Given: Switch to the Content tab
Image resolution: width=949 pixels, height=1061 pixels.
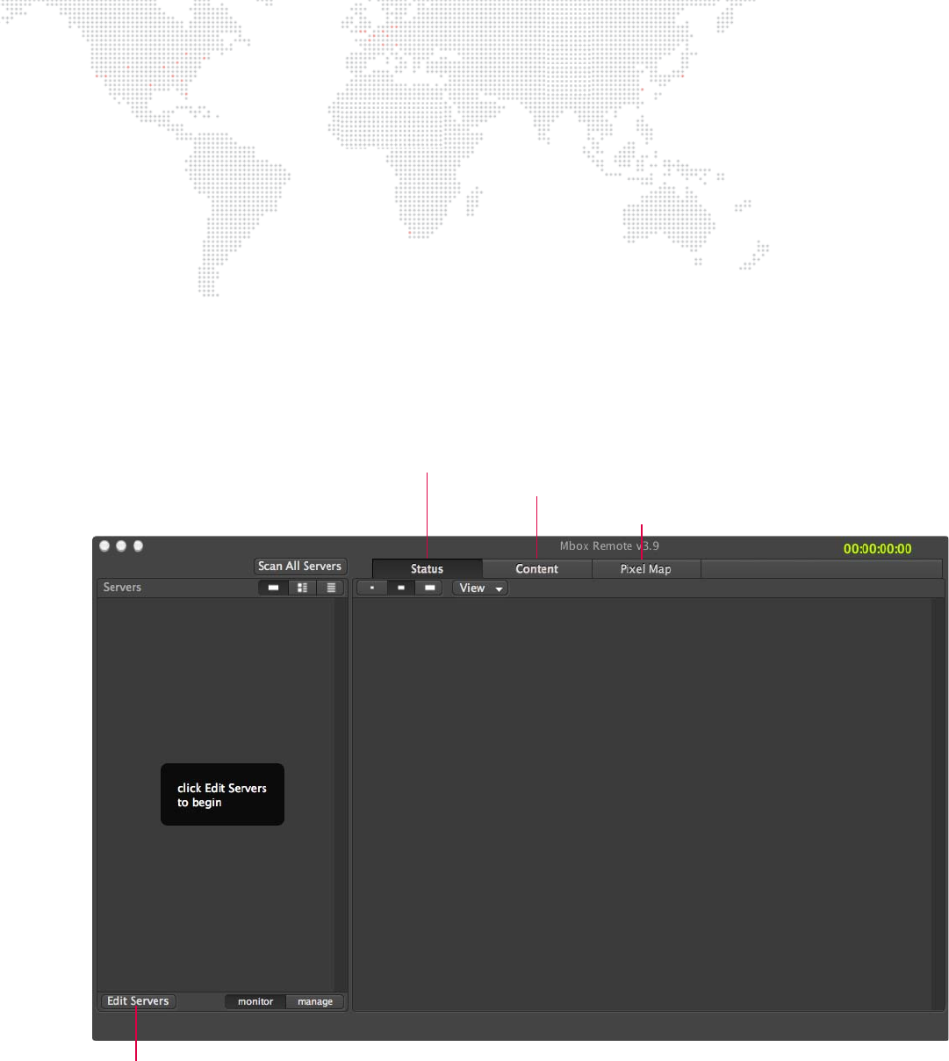Looking at the screenshot, I should tap(536, 569).
